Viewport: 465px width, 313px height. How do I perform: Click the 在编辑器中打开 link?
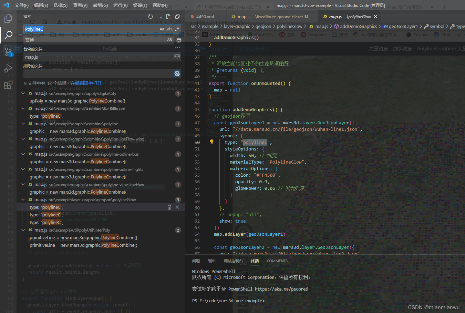click(86, 83)
